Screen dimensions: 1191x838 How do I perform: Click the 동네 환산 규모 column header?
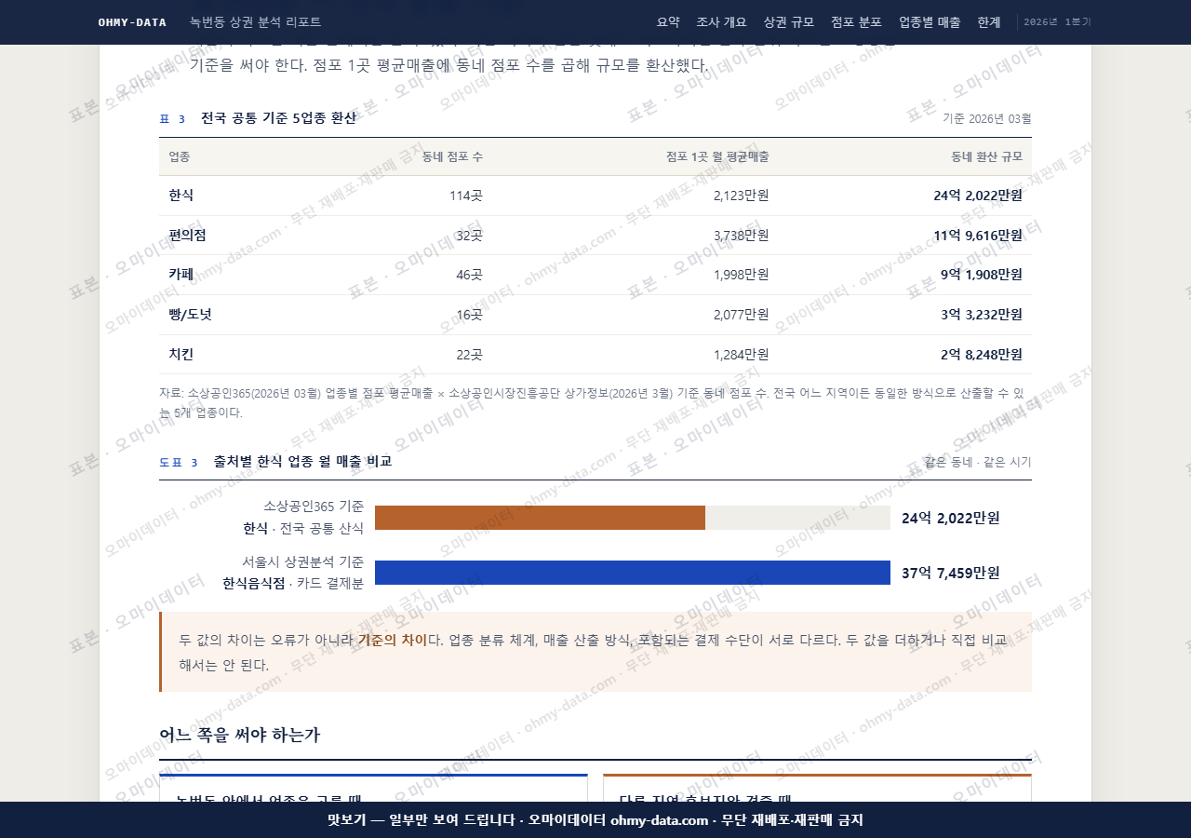click(x=986, y=156)
